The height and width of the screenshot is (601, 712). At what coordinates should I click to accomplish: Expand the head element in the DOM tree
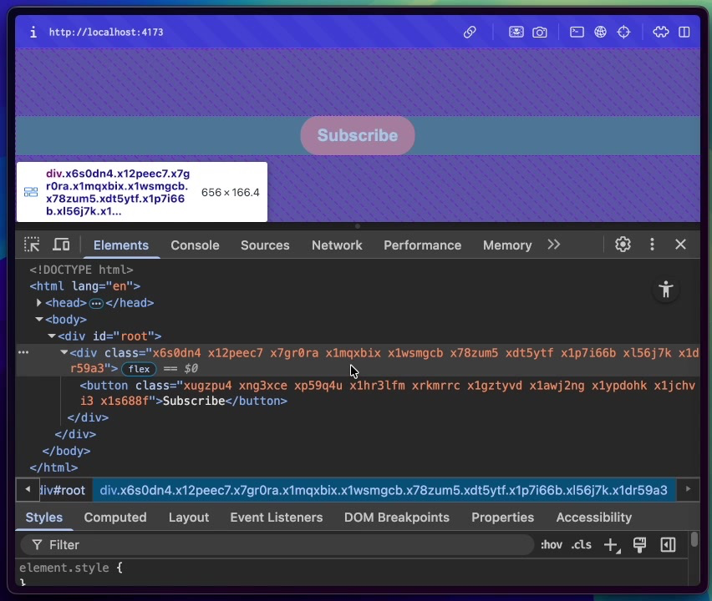coord(38,302)
